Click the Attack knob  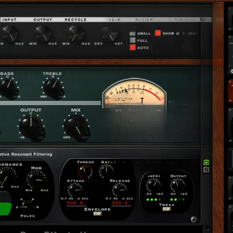(75, 190)
